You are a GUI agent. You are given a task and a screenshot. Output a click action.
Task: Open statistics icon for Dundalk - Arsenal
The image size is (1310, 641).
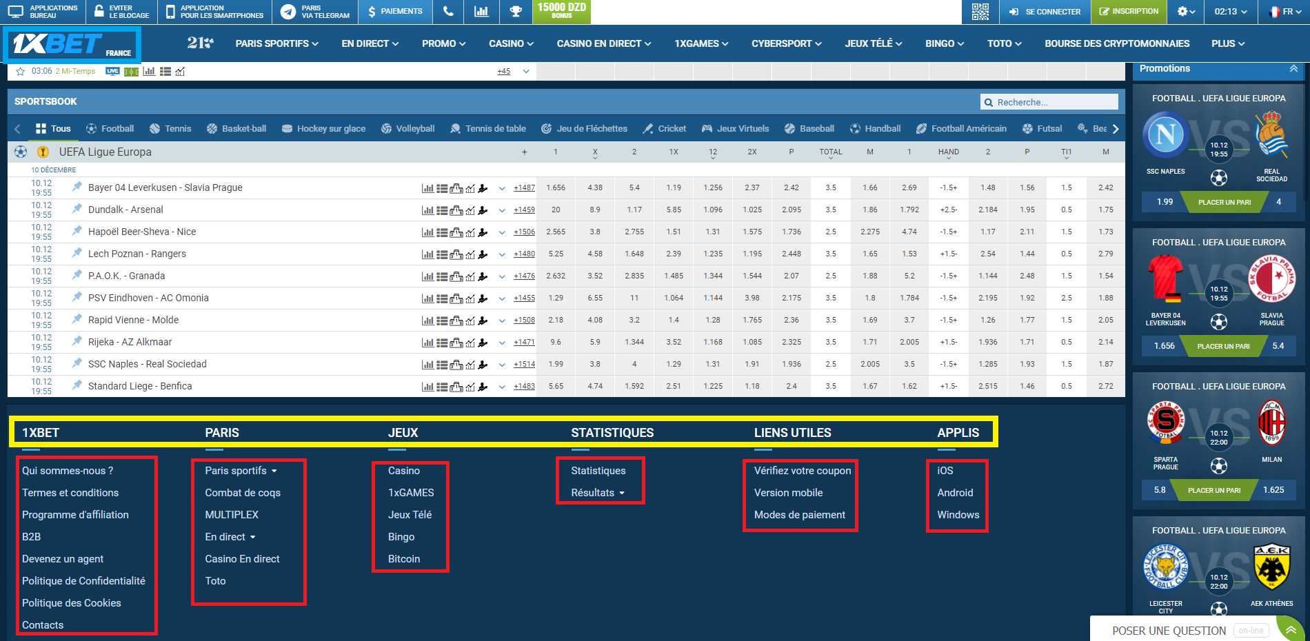427,210
